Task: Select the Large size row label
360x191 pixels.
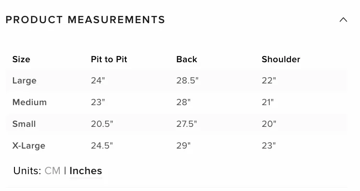Action: click(24, 81)
